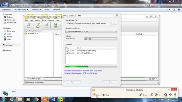The height and width of the screenshot is (102, 182).
Task: Open the Tools menu in PowerISO
Action: click(x=44, y=20)
